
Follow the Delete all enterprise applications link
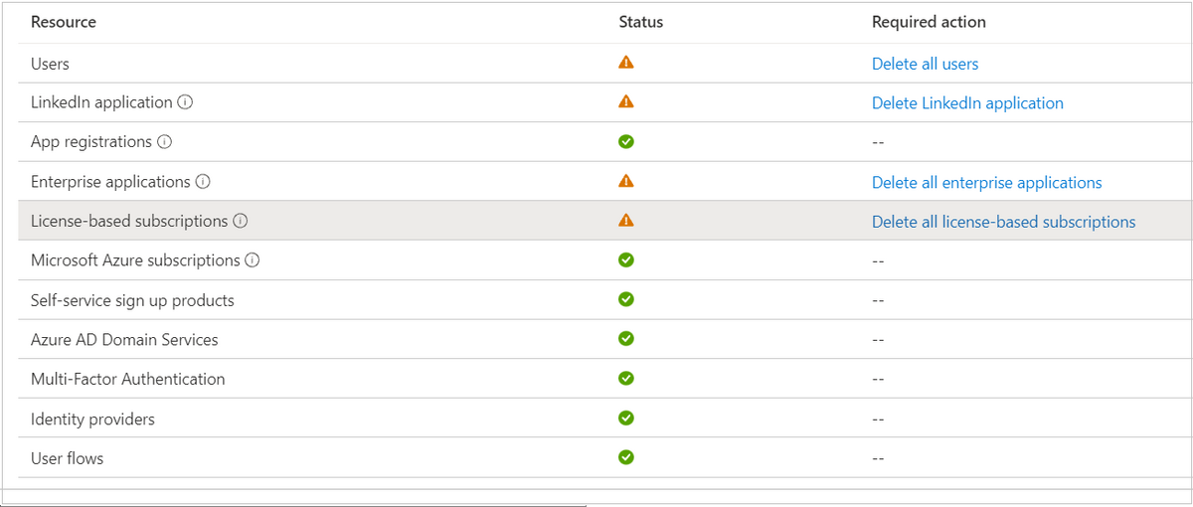pos(986,182)
